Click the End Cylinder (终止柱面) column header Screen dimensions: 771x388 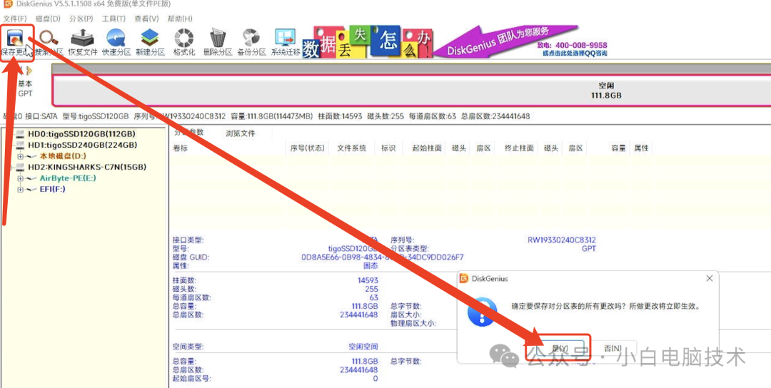[x=519, y=148]
